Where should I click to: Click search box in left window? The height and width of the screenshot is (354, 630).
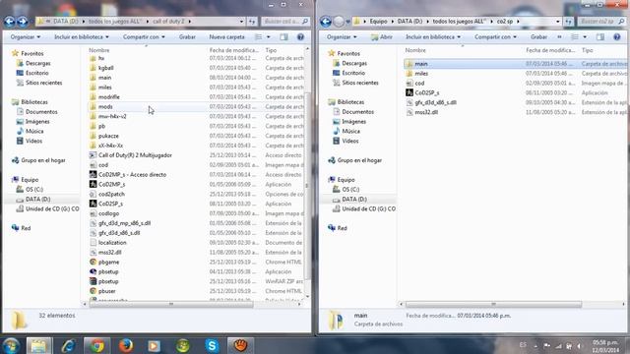pos(284,22)
